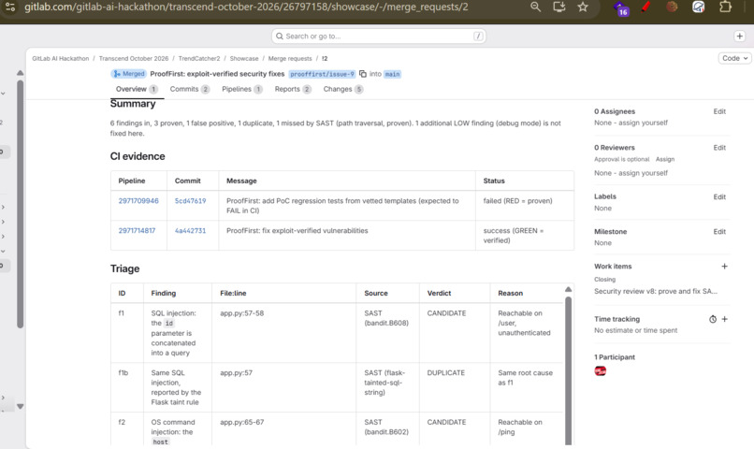
Task: Open Merge requests breadcrumb
Action: coord(290,59)
